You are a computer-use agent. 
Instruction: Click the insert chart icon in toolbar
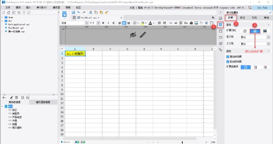click(191, 23)
